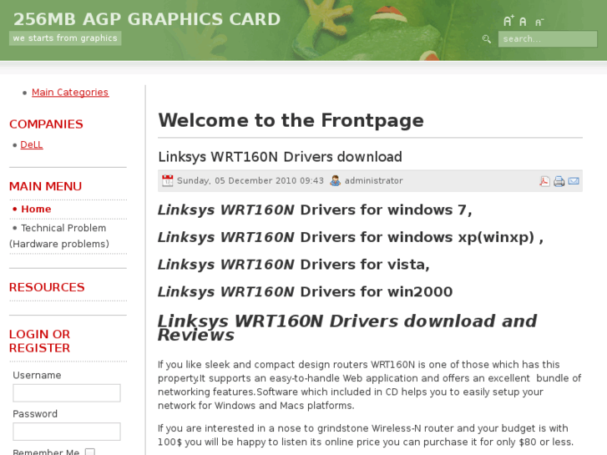Click into the search box

pos(548,39)
